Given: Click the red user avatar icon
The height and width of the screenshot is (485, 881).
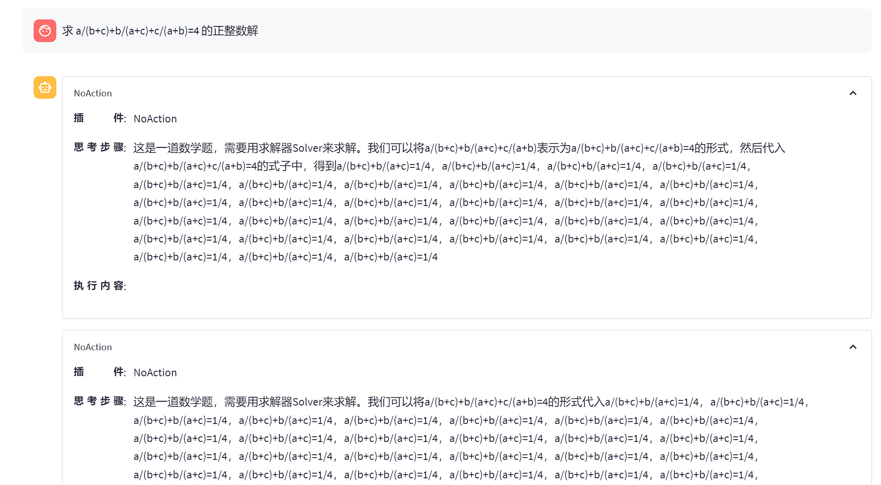Looking at the screenshot, I should pos(45,31).
